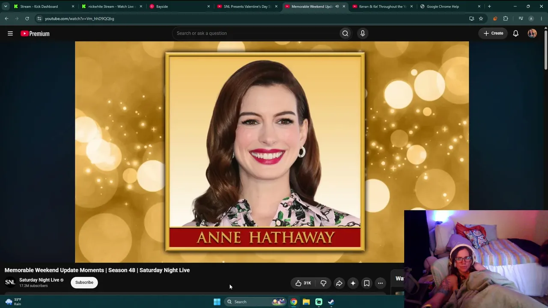Open the notifications bell
The image size is (548, 308).
tap(516, 33)
